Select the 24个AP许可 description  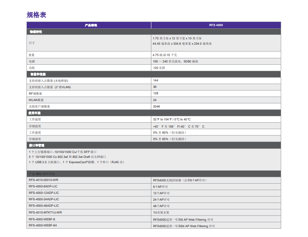(161, 200)
